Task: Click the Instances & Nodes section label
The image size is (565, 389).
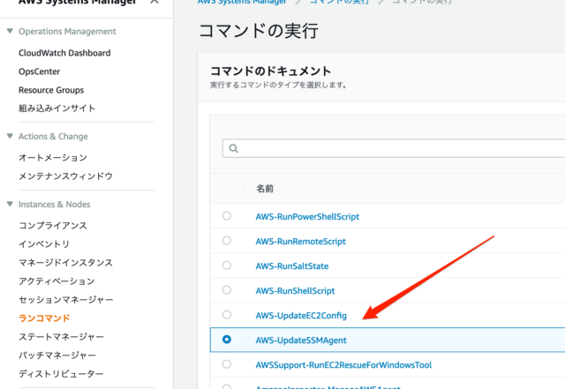Action: 55,205
